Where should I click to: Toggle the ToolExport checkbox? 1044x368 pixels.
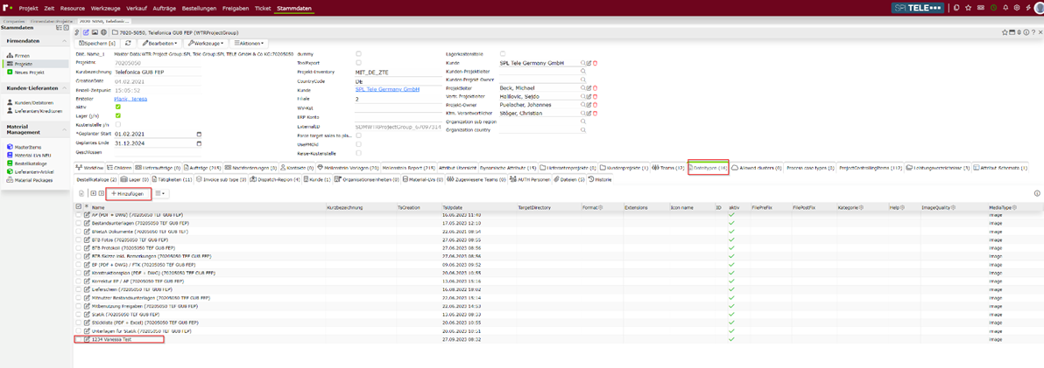pos(359,62)
